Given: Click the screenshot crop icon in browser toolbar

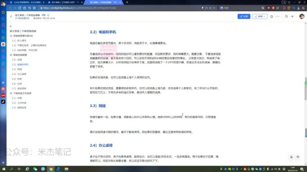Looking at the screenshot, I should 294,8.
